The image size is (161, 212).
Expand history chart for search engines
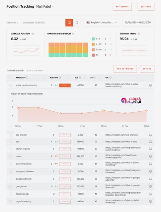[x=65, y=149]
